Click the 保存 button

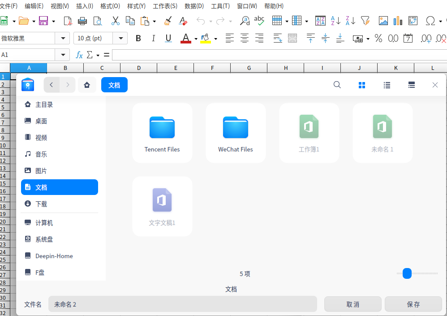coord(413,304)
